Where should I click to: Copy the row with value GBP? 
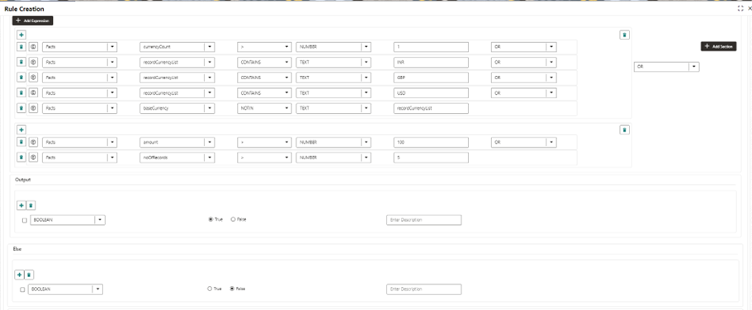[x=33, y=77]
